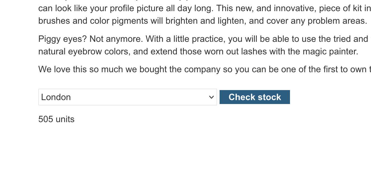The image size is (371, 174).
Task: Click the "505 units" stock result text
Action: (x=56, y=119)
